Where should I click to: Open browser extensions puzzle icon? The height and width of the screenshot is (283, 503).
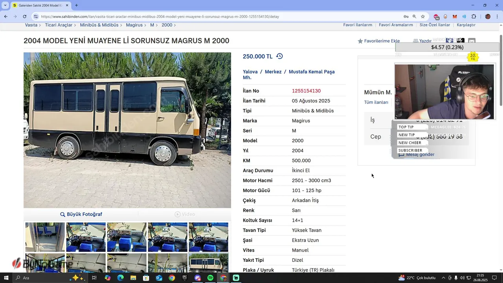[x=474, y=17]
